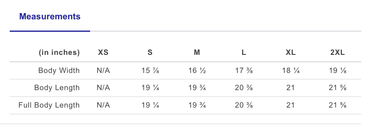
Task: Click Full Body Length 21 ⅝ for 2XL
Action: point(337,105)
